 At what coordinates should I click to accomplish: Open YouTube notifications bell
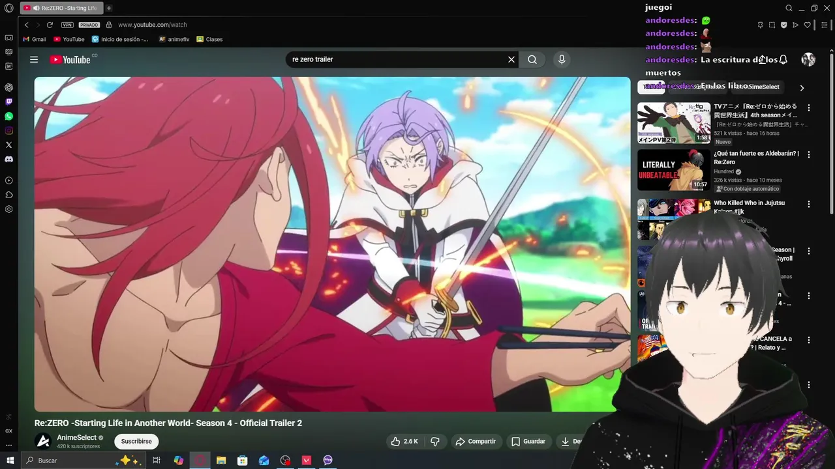783,59
